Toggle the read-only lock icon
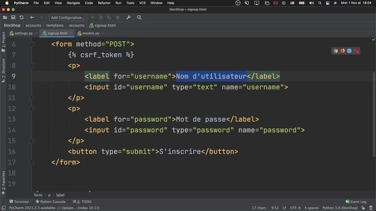The height and width of the screenshot is (211, 376). pyautogui.click(x=363, y=208)
